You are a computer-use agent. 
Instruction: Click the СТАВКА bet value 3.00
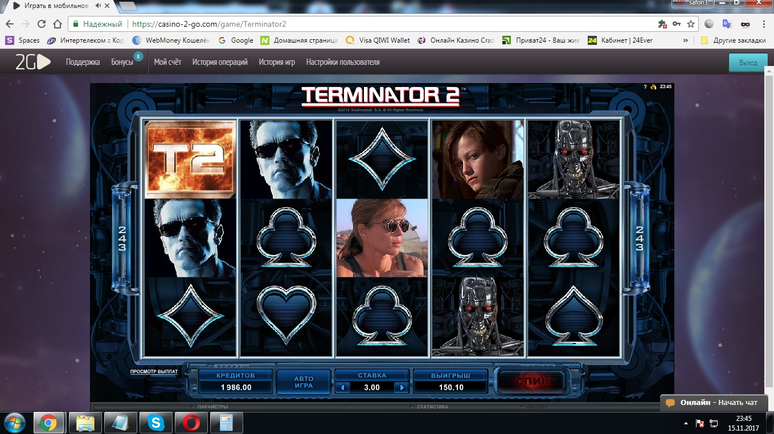point(372,387)
